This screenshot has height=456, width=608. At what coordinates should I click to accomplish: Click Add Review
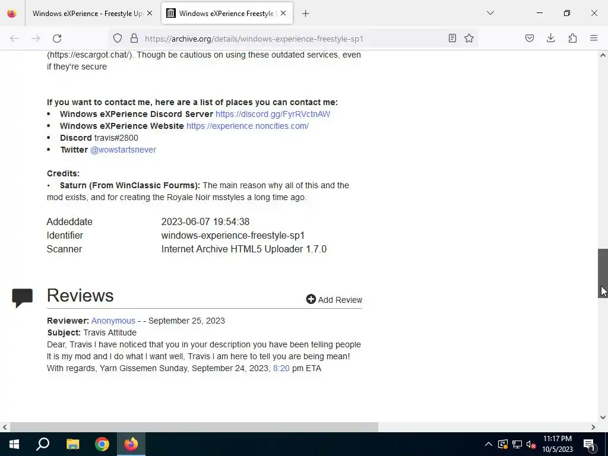(x=334, y=300)
